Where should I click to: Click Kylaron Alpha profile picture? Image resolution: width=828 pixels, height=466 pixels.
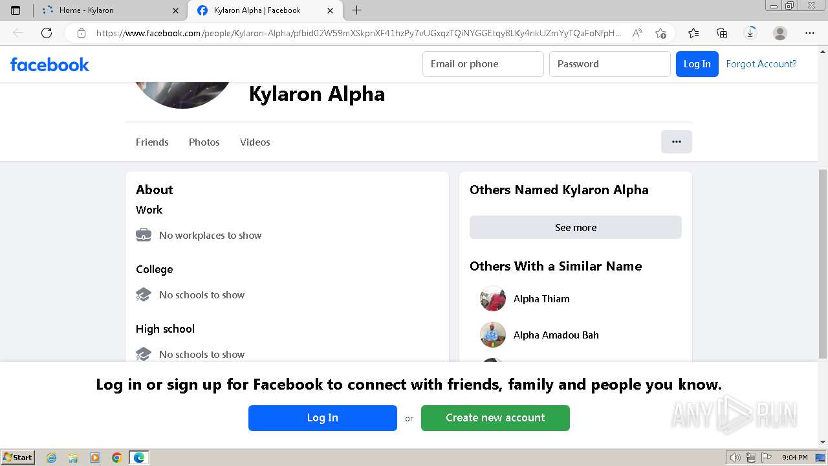pyautogui.click(x=182, y=94)
